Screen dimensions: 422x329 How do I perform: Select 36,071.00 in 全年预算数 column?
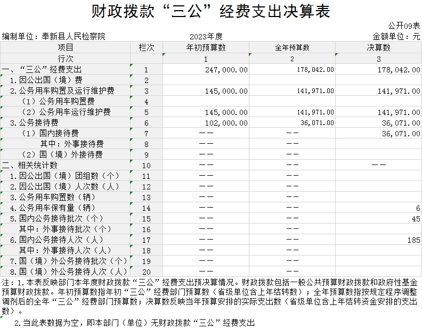click(318, 123)
